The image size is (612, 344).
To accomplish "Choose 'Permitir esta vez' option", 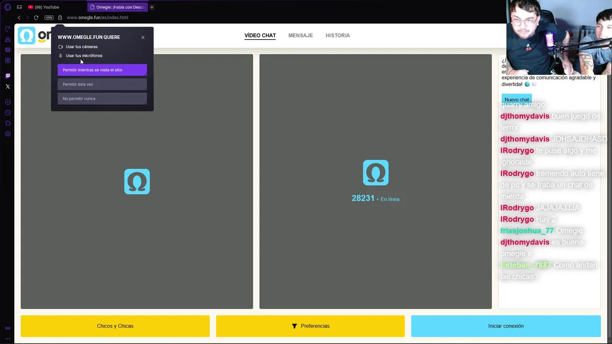I will coord(102,84).
